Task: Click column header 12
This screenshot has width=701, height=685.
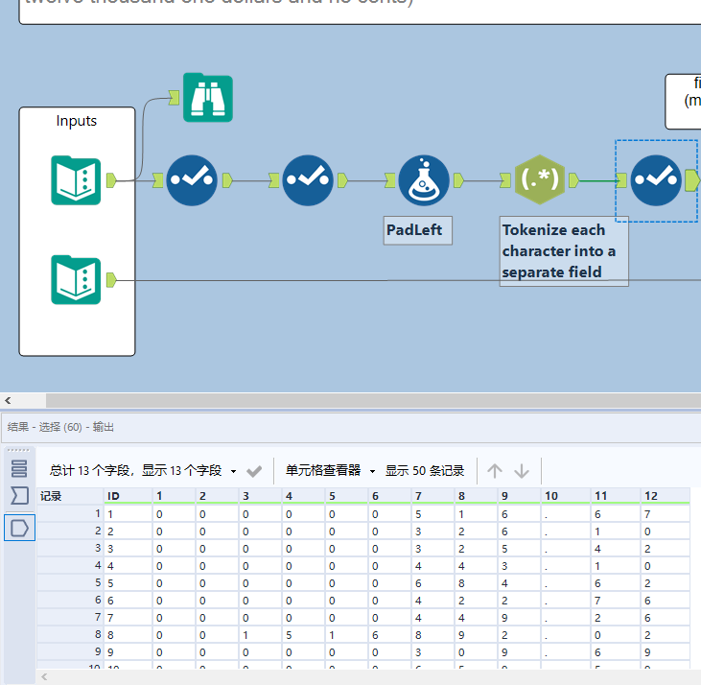Action: tap(665, 496)
